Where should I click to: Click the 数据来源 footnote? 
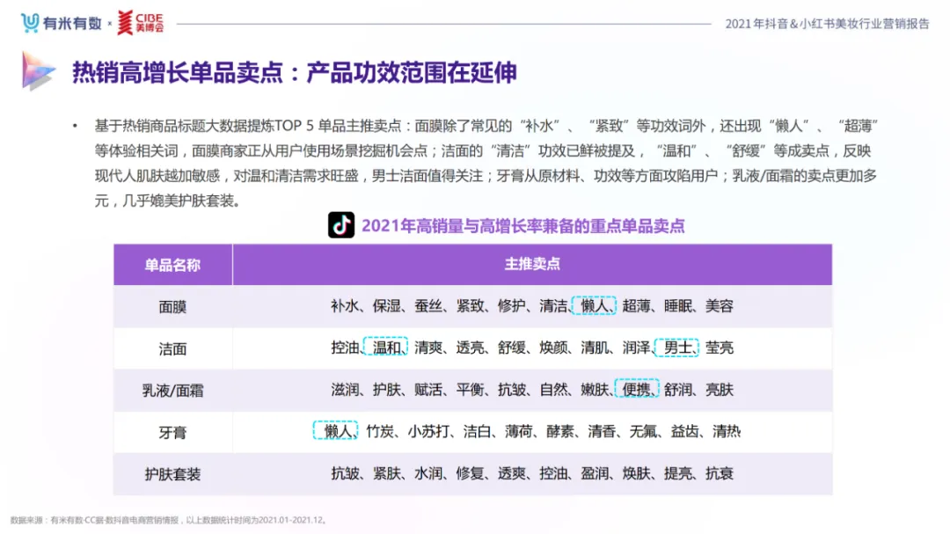170,520
